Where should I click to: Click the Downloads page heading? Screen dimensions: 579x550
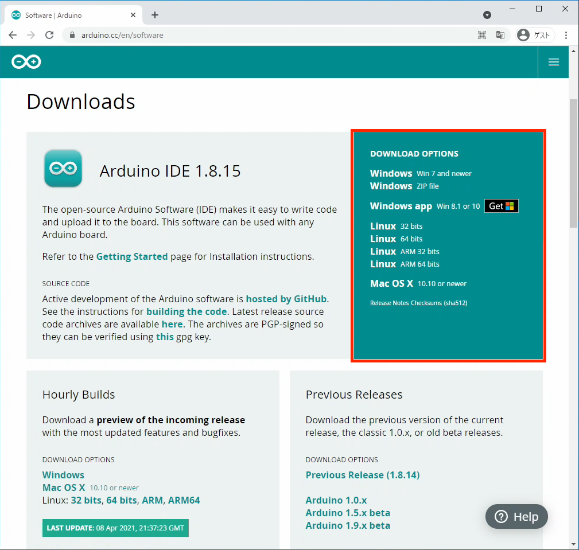tap(81, 102)
